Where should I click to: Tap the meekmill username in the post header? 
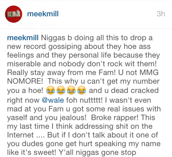[x=43, y=14]
